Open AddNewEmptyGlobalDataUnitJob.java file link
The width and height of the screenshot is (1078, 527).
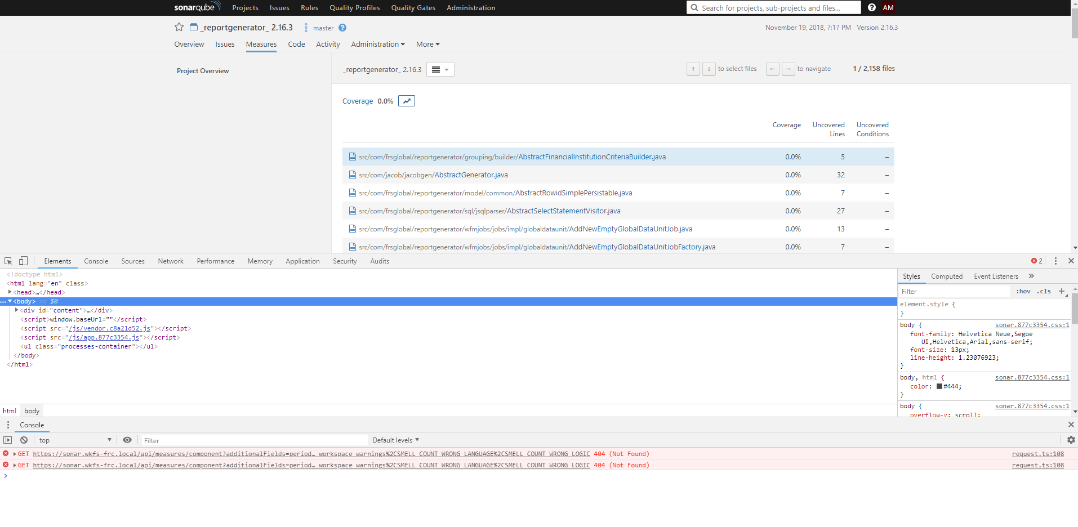click(631, 229)
